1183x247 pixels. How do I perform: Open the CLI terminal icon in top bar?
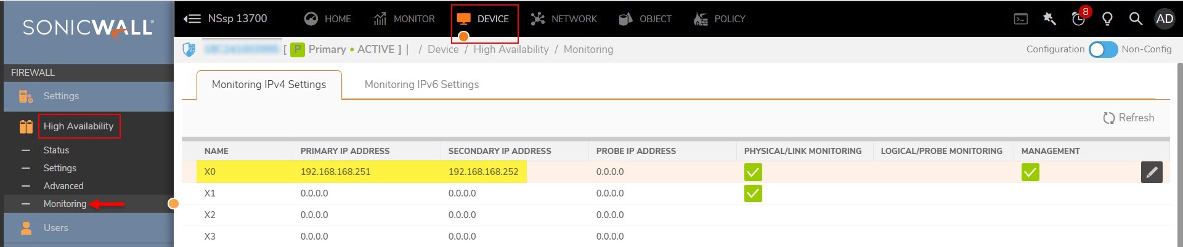tap(1021, 19)
